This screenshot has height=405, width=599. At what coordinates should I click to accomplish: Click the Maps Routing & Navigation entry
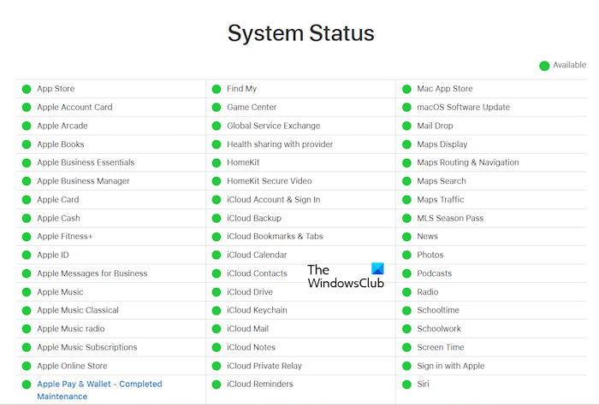[x=467, y=162]
